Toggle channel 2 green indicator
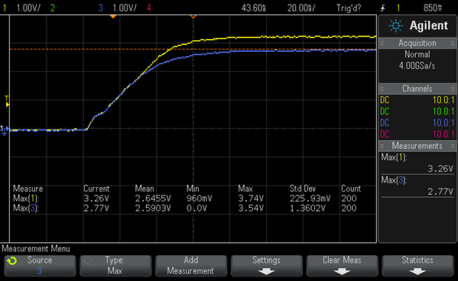458x281 pixels. tap(53, 8)
